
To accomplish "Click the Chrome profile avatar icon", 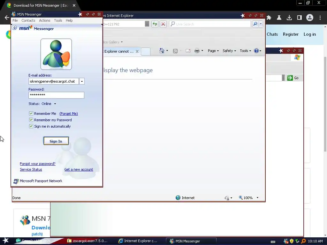I will (x=310, y=18).
